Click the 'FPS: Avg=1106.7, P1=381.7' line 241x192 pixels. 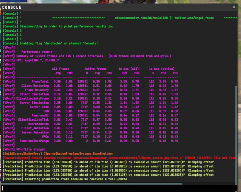(x=31, y=60)
